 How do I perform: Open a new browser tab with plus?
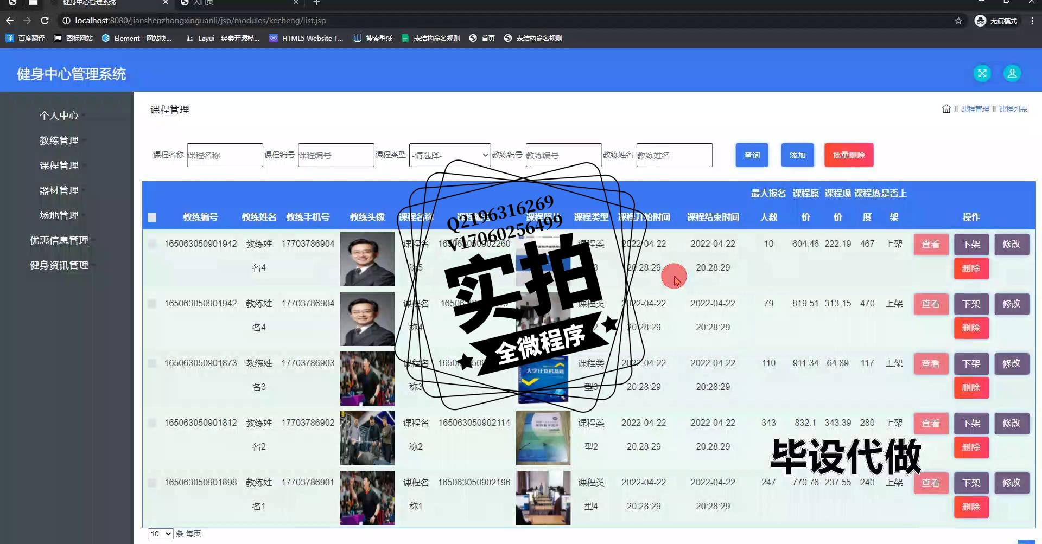(316, 3)
